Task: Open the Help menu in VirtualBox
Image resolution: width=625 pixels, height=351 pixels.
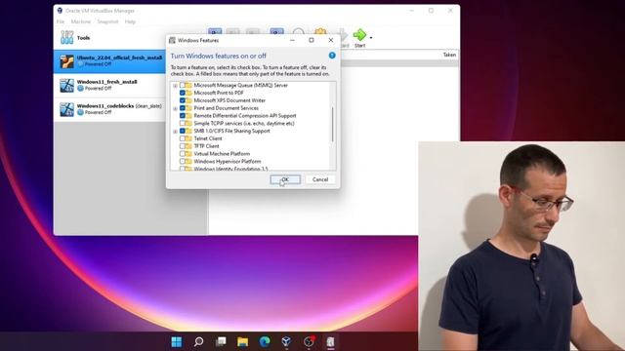Action: tap(130, 21)
